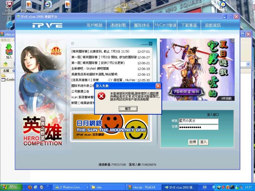Open the media player shortcut on desktop right
255x191 pixels.
coord(223,6)
